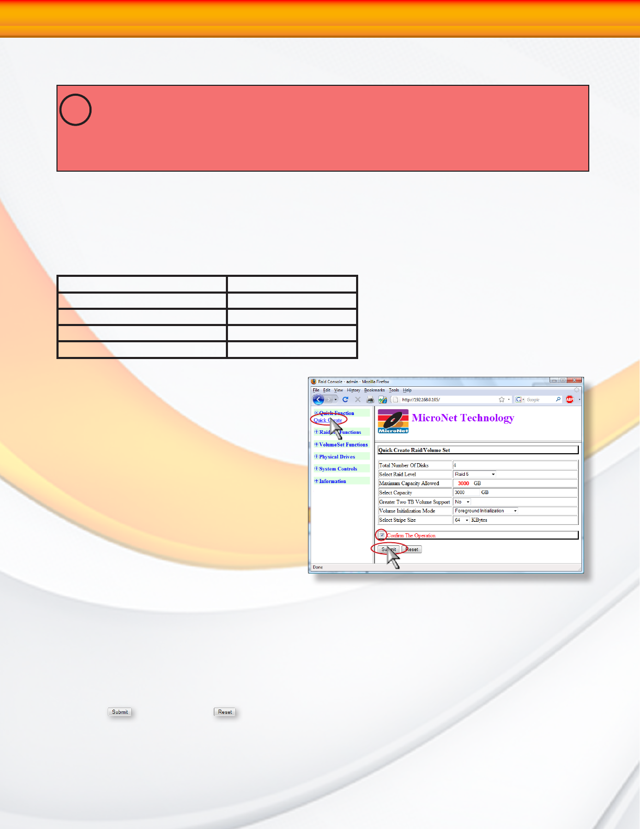The height and width of the screenshot is (829, 640).
Task: Expand the System Controls tree
Action: click(316, 468)
